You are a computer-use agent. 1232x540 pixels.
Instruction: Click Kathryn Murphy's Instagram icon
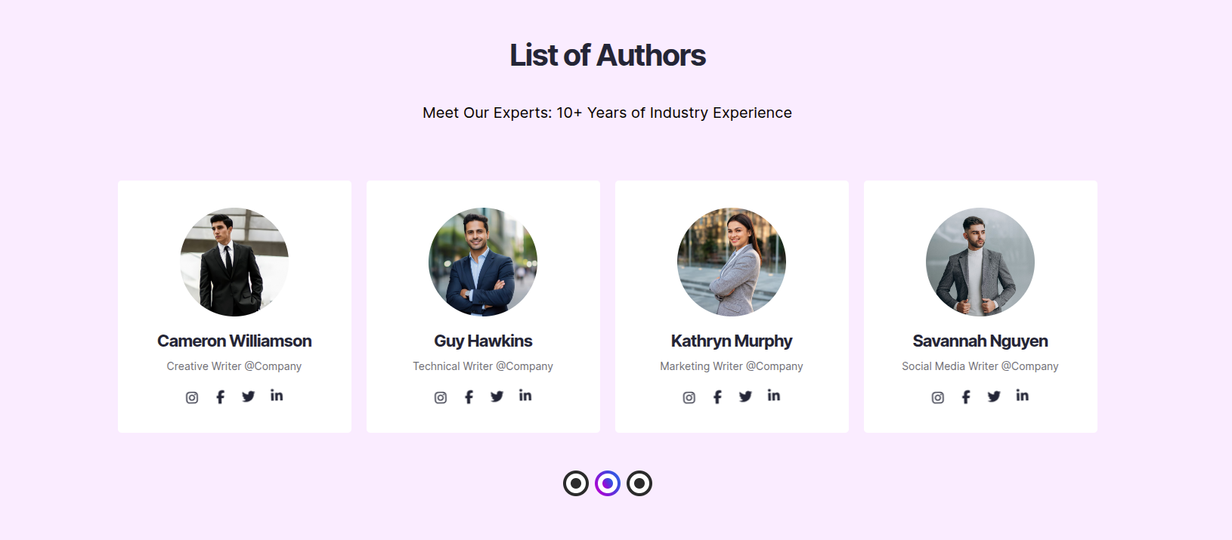tap(689, 397)
